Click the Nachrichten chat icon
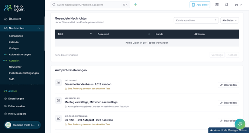This screenshot has width=249, height=133. click(6, 28)
